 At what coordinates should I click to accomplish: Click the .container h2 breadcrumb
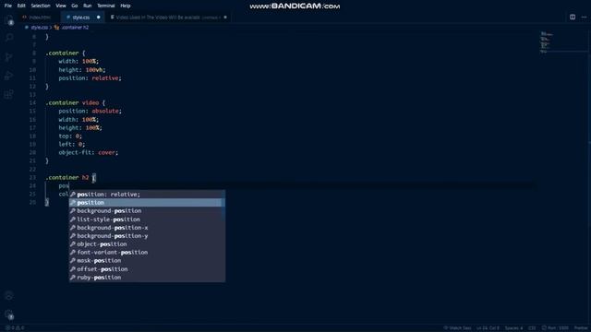pos(75,28)
